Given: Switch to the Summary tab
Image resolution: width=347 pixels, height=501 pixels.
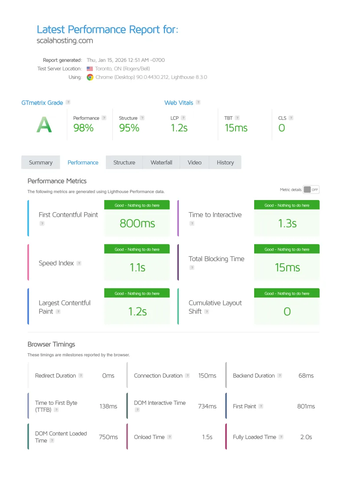Looking at the screenshot, I should (x=41, y=163).
